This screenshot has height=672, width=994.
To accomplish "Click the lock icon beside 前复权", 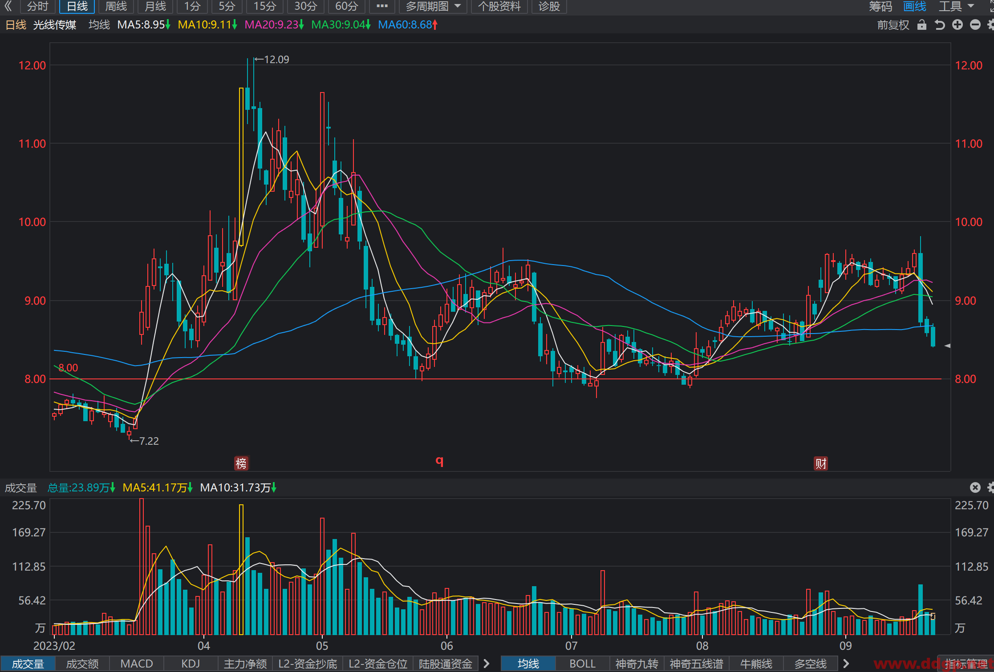I will pyautogui.click(x=922, y=25).
